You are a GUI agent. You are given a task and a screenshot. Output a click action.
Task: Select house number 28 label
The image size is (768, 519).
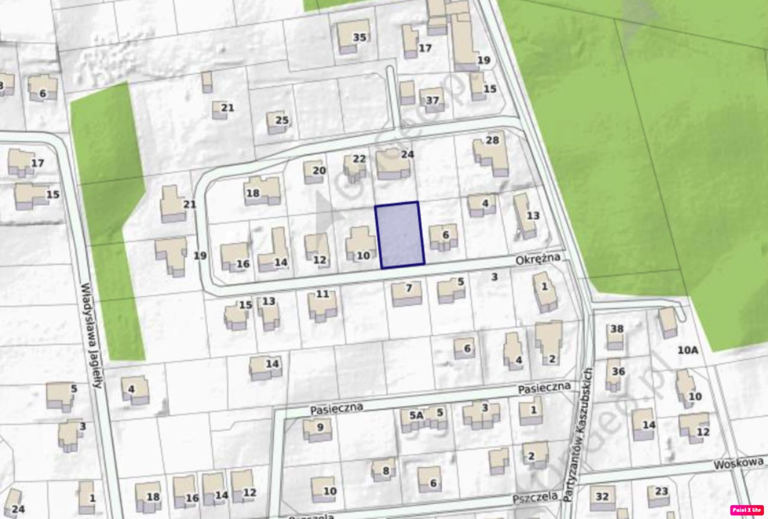(493, 140)
